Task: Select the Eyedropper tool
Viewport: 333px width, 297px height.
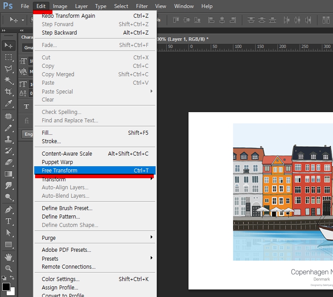Action: click(x=8, y=103)
